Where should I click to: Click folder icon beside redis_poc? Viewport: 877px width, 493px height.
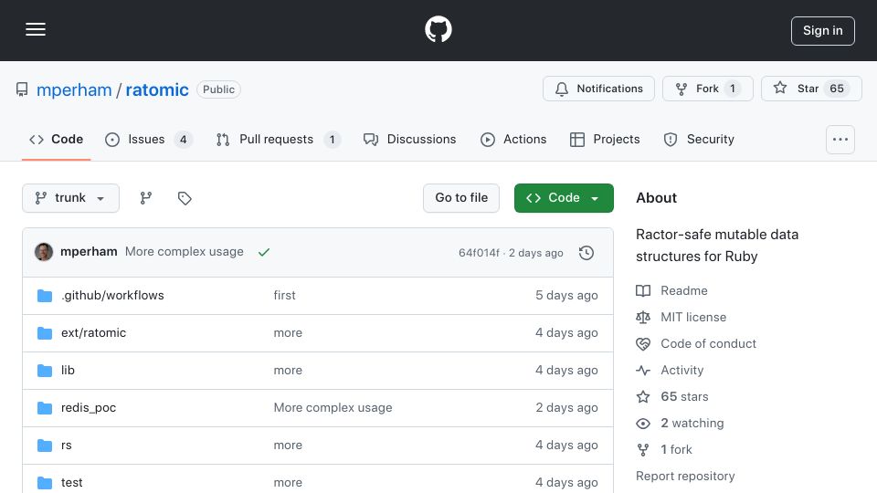point(44,408)
